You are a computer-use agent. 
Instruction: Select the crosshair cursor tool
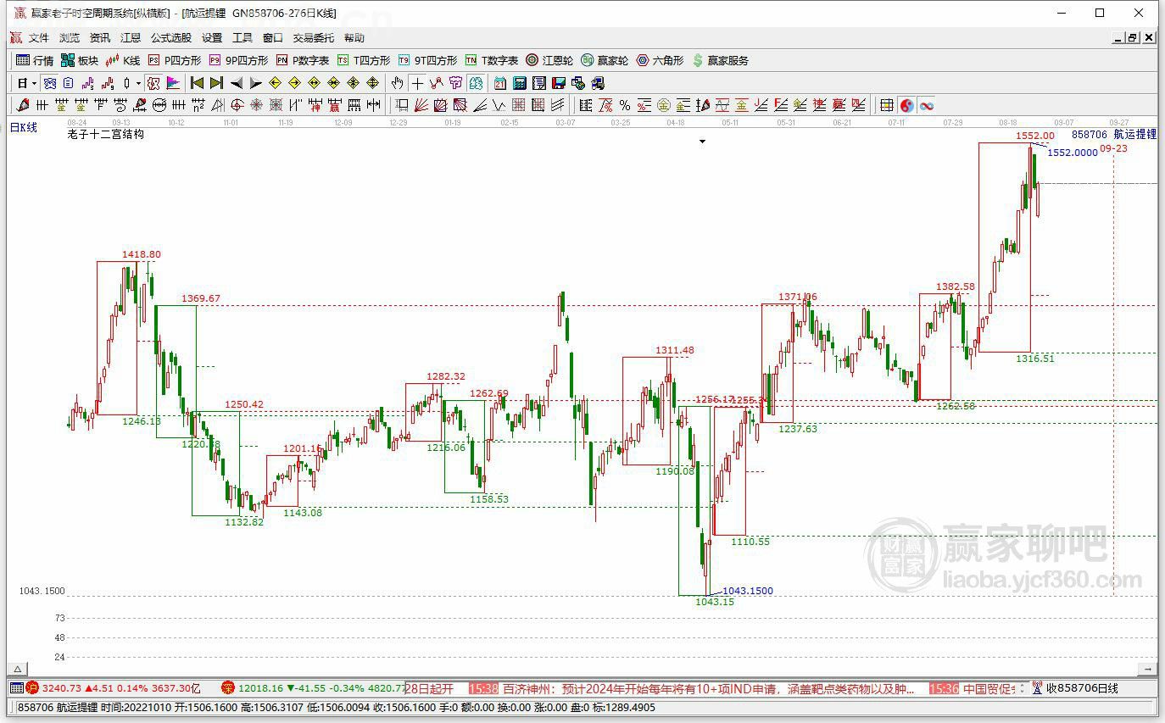point(416,83)
